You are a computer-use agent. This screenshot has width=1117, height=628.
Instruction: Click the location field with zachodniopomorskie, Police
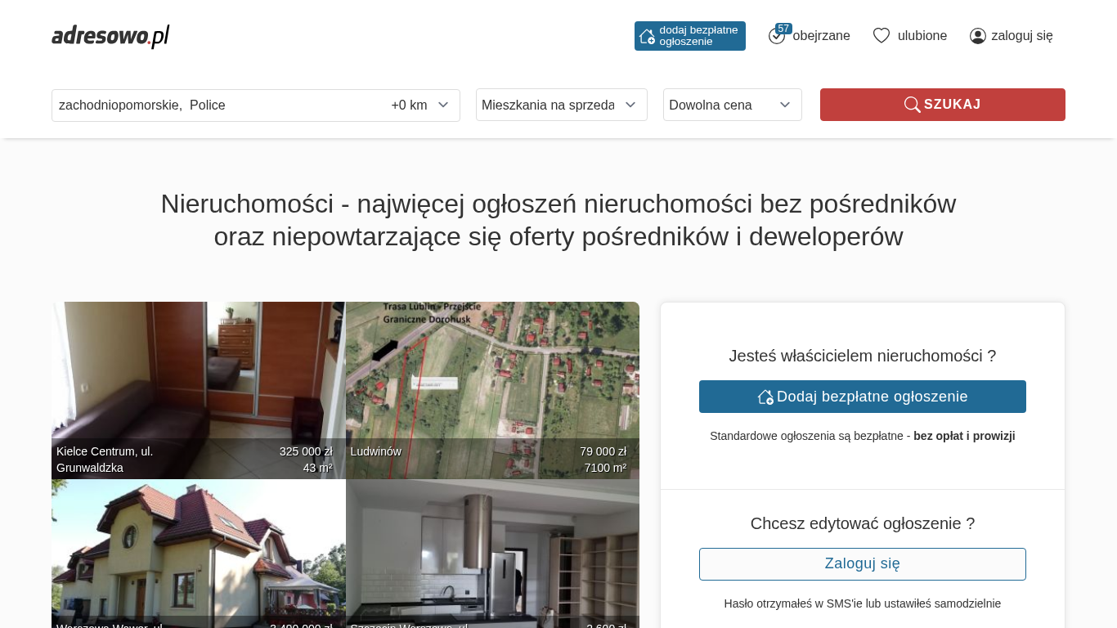coord(213,105)
